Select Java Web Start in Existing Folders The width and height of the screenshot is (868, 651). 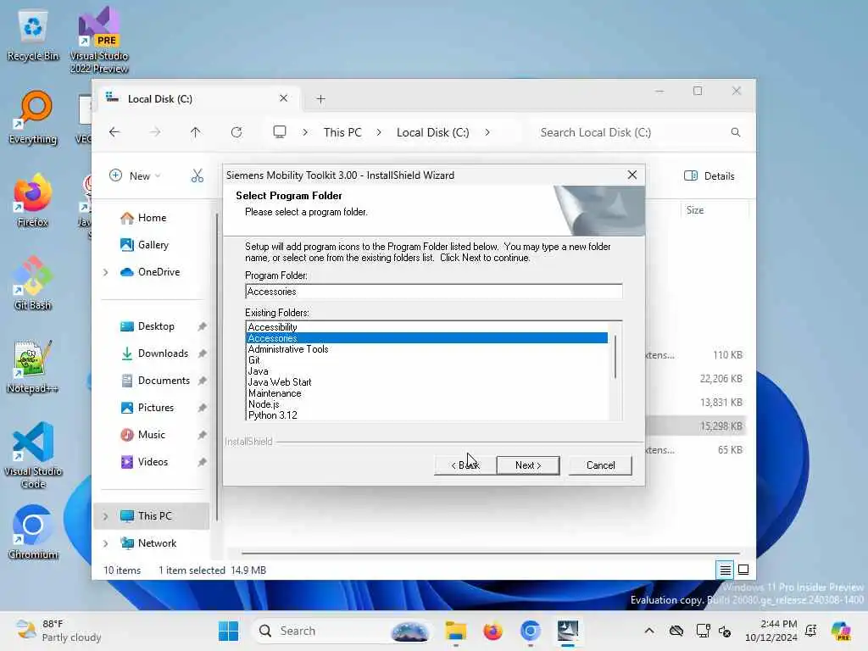[x=426, y=382]
